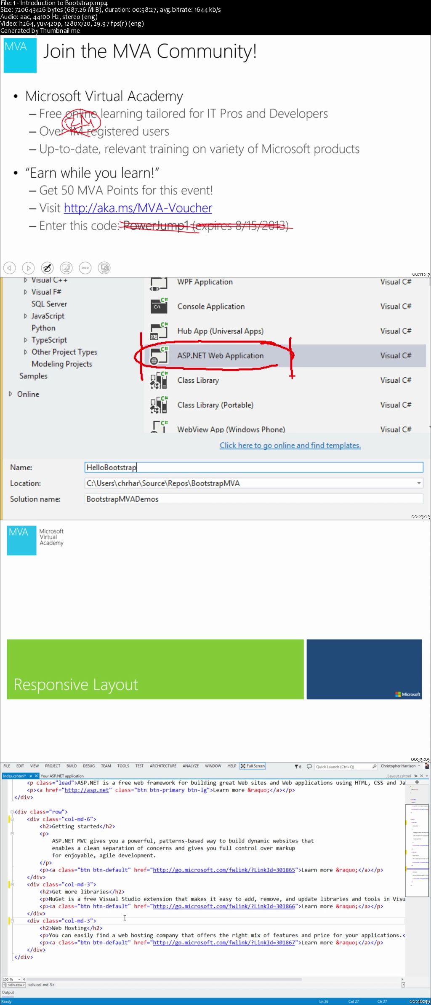Open the 100 % zoom dropdown

19,979
